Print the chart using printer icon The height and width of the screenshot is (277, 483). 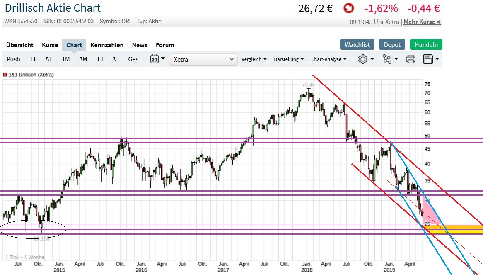coord(411,59)
